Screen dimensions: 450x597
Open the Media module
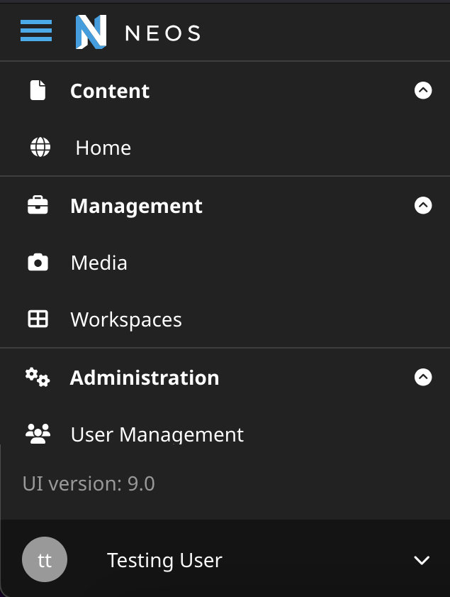(99, 262)
